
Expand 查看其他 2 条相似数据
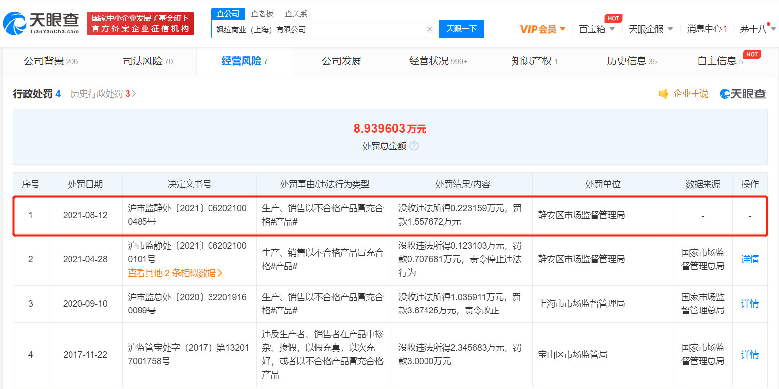pyautogui.click(x=175, y=273)
